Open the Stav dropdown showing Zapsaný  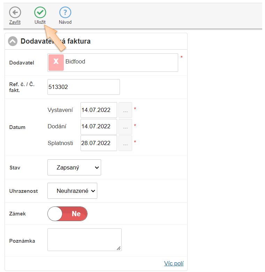[x=74, y=167]
